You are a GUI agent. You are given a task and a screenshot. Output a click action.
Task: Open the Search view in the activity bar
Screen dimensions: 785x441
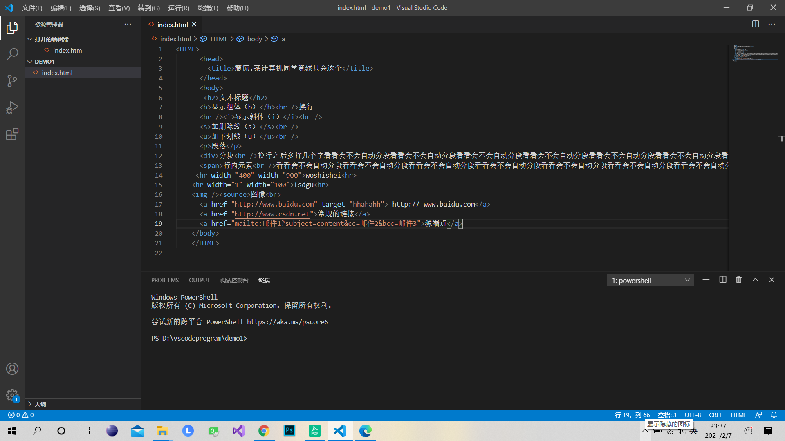pos(12,54)
